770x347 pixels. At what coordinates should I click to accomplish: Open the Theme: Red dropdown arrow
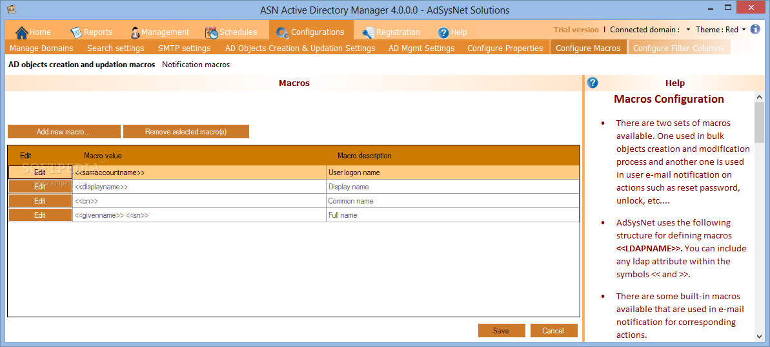pyautogui.click(x=744, y=30)
